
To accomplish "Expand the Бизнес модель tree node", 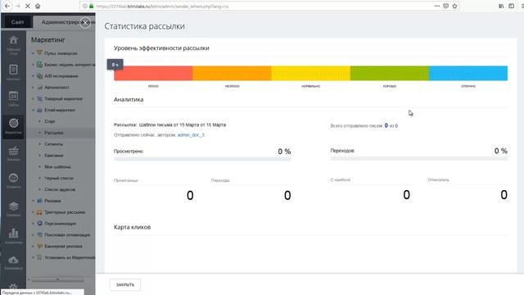I will [x=33, y=65].
